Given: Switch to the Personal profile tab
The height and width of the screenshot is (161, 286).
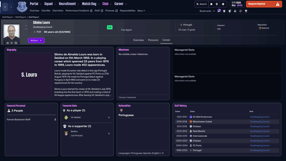Looking at the screenshot, I should [153, 40].
